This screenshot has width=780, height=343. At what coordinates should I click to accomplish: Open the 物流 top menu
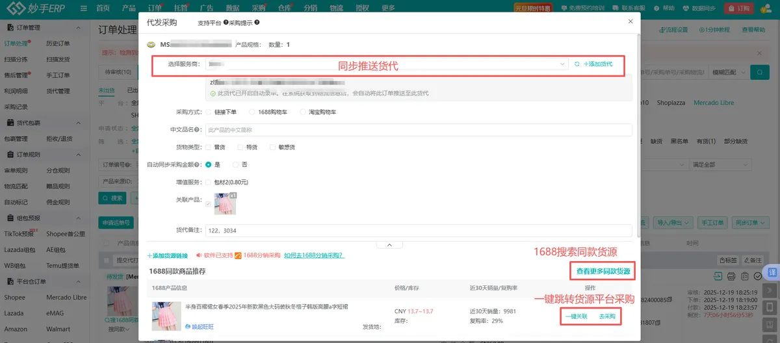(336, 8)
